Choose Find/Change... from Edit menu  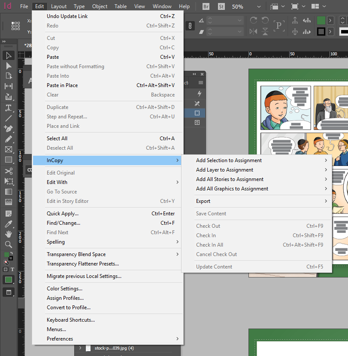click(x=63, y=223)
